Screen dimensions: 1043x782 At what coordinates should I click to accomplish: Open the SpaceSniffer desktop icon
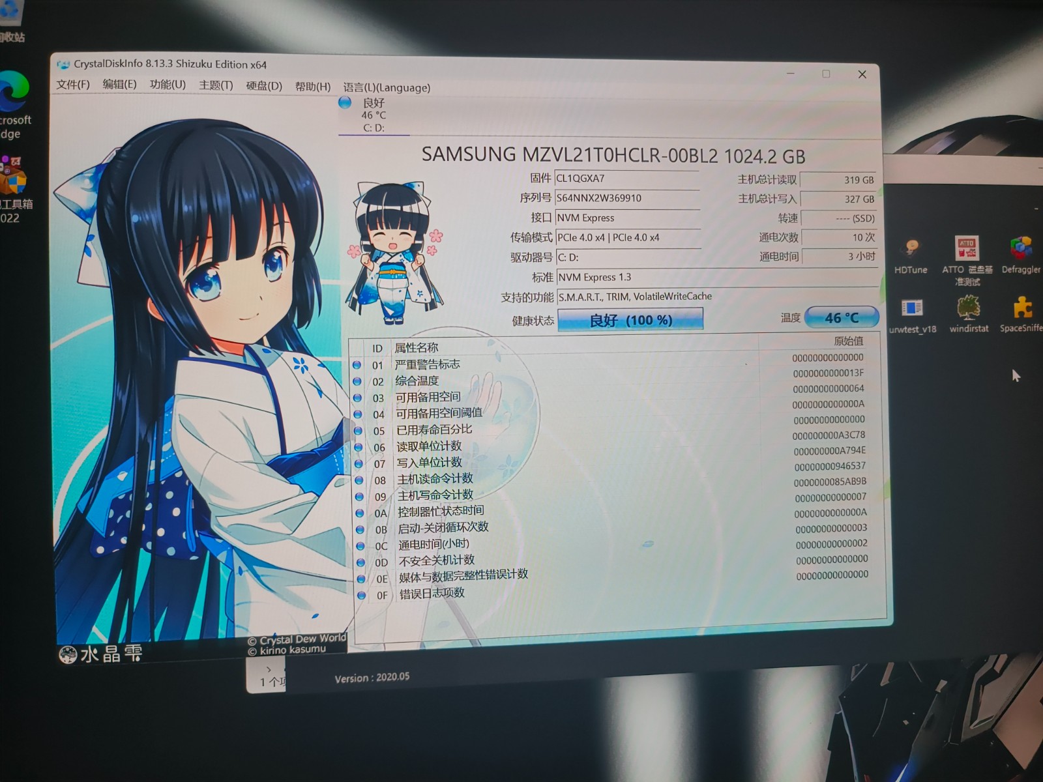[x=1021, y=314]
